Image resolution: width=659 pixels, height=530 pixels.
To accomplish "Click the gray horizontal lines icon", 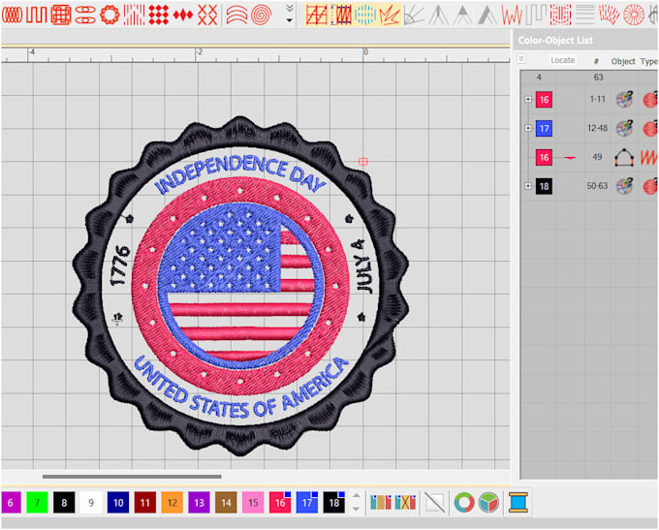I will point(584,16).
